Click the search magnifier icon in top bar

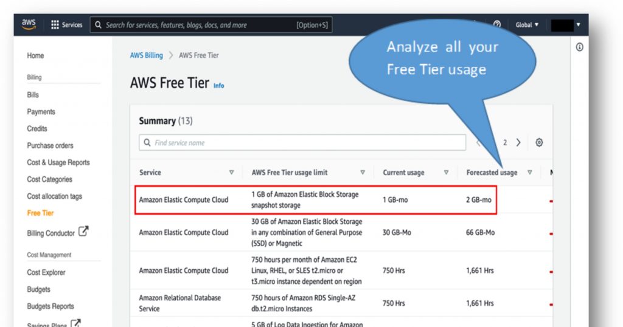[98, 25]
